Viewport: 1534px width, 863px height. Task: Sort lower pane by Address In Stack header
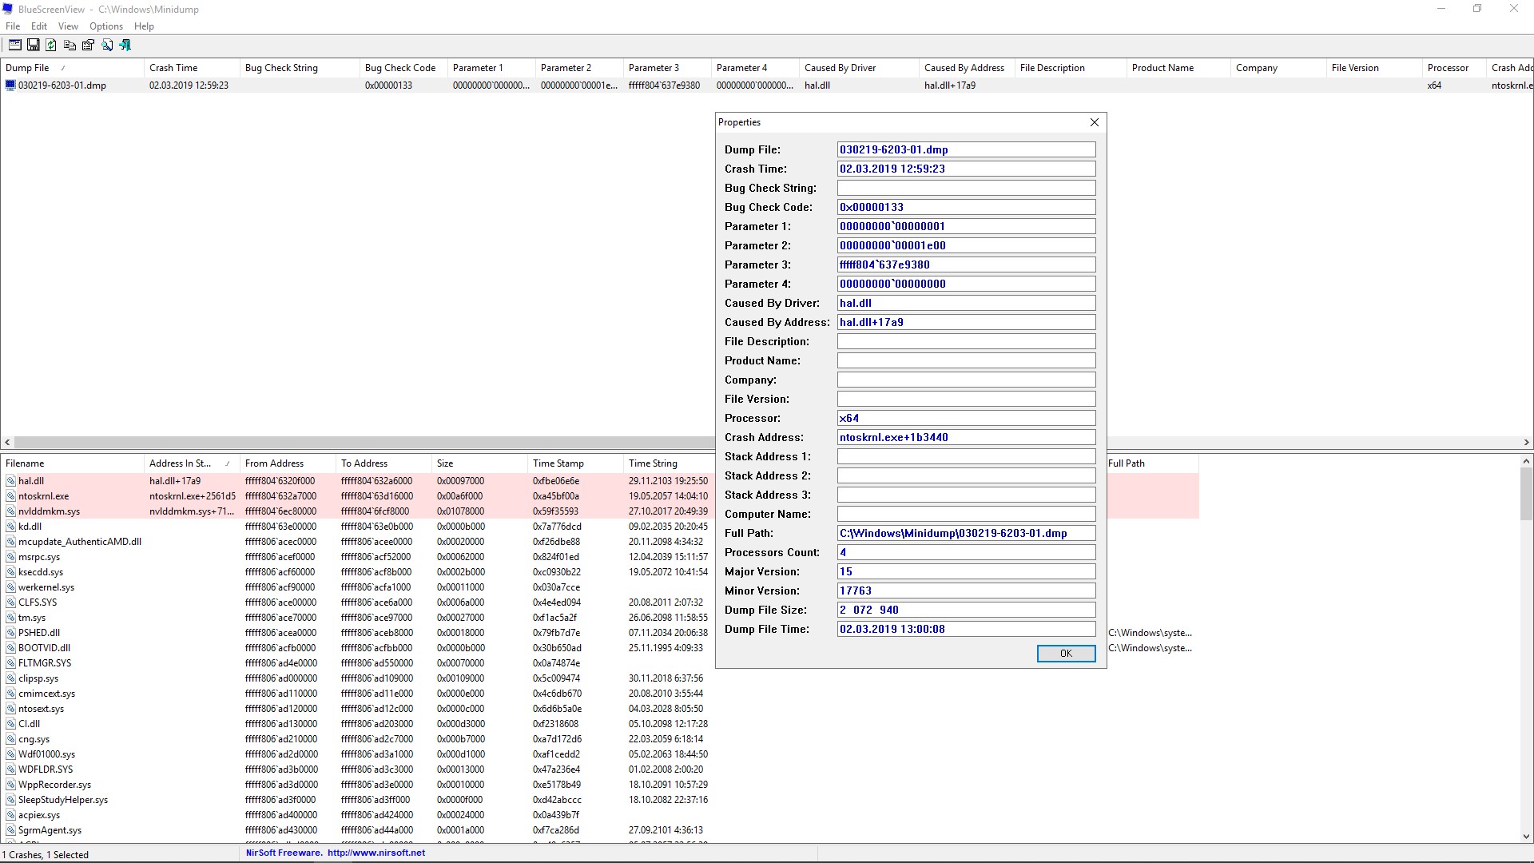(x=192, y=463)
